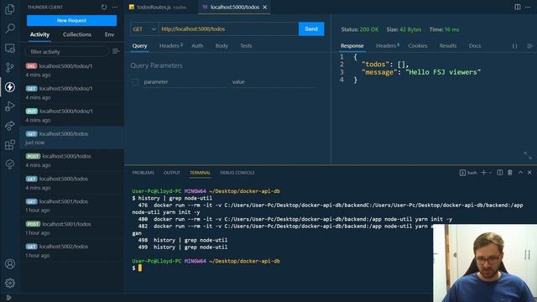The height and width of the screenshot is (302, 537).
Task: Open the GET localhost:5002/todos activity entry
Action: coord(72,251)
